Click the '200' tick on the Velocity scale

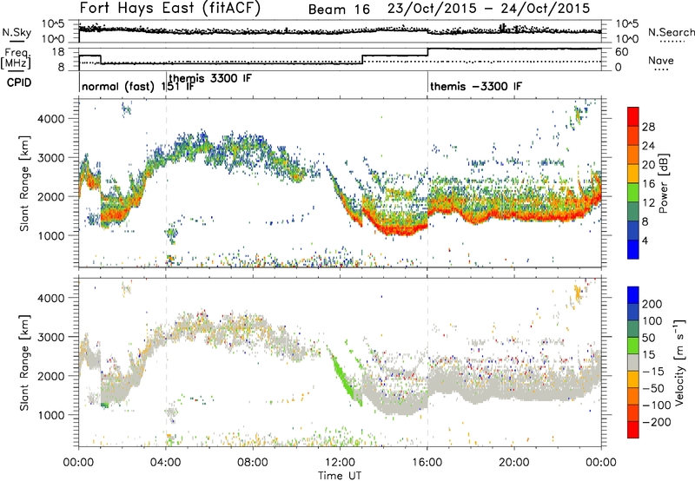652,304
